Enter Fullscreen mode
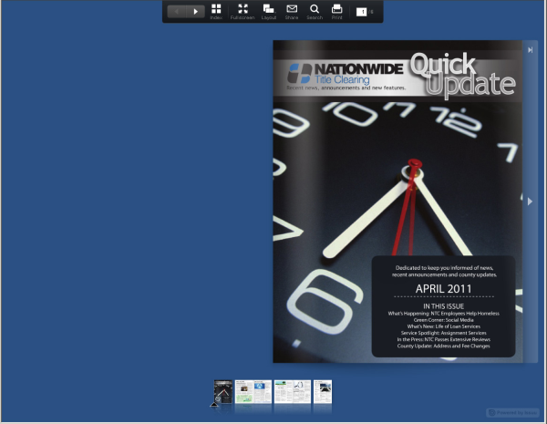547x424 pixels. point(243,12)
